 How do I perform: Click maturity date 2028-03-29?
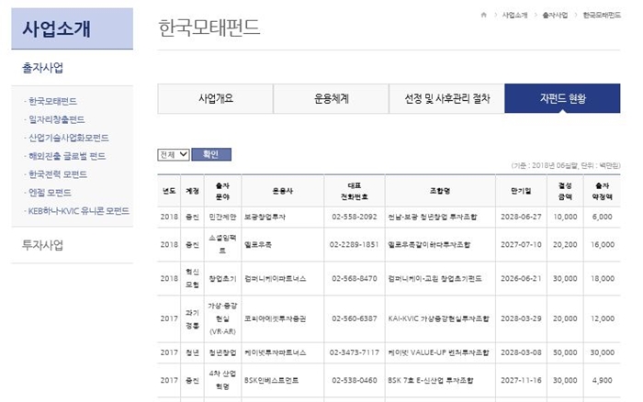coord(521,318)
